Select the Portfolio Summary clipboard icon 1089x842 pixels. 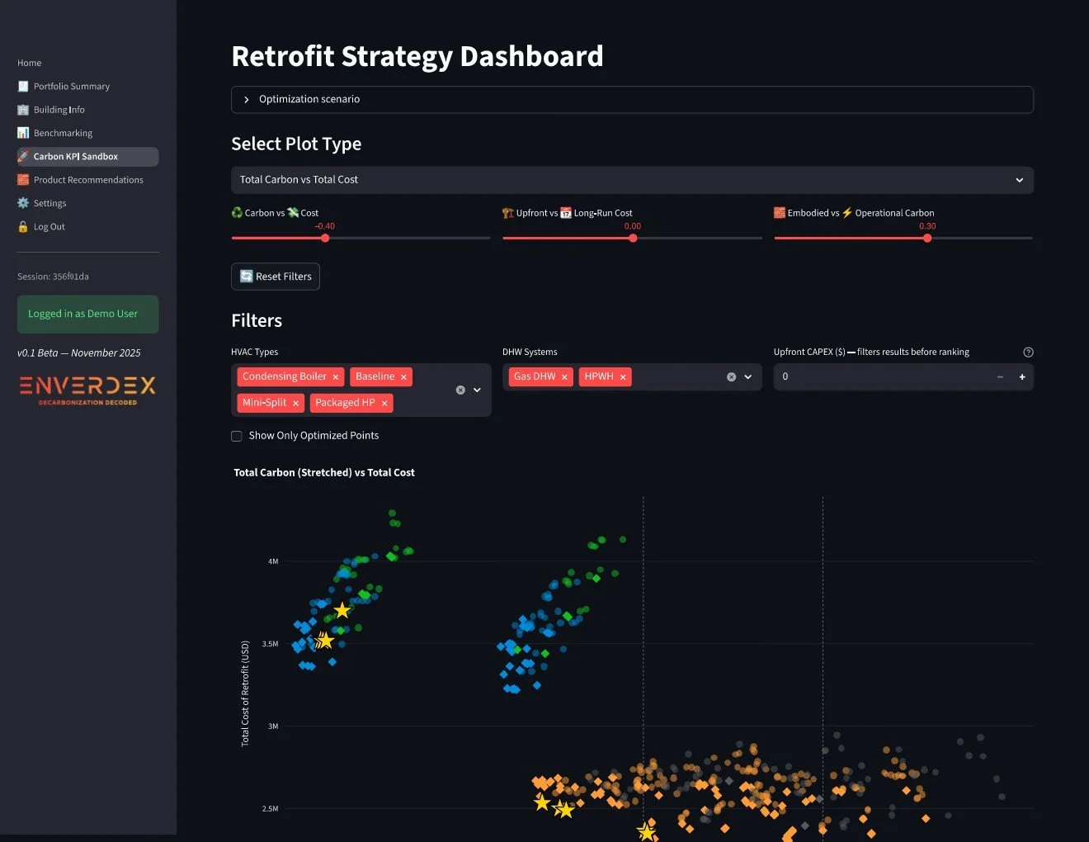tap(22, 86)
